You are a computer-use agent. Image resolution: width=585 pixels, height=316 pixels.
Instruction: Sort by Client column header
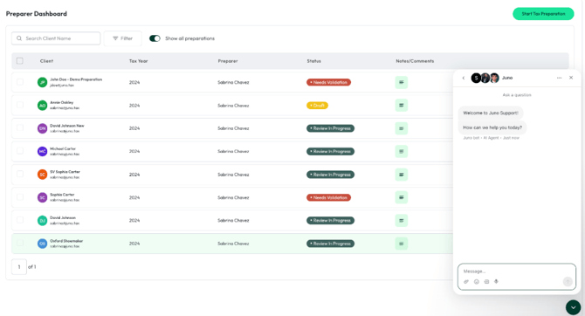(x=46, y=61)
